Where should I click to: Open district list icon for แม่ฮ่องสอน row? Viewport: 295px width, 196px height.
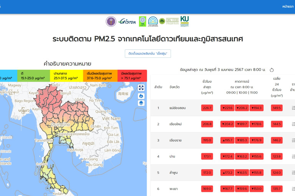(x=293, y=108)
